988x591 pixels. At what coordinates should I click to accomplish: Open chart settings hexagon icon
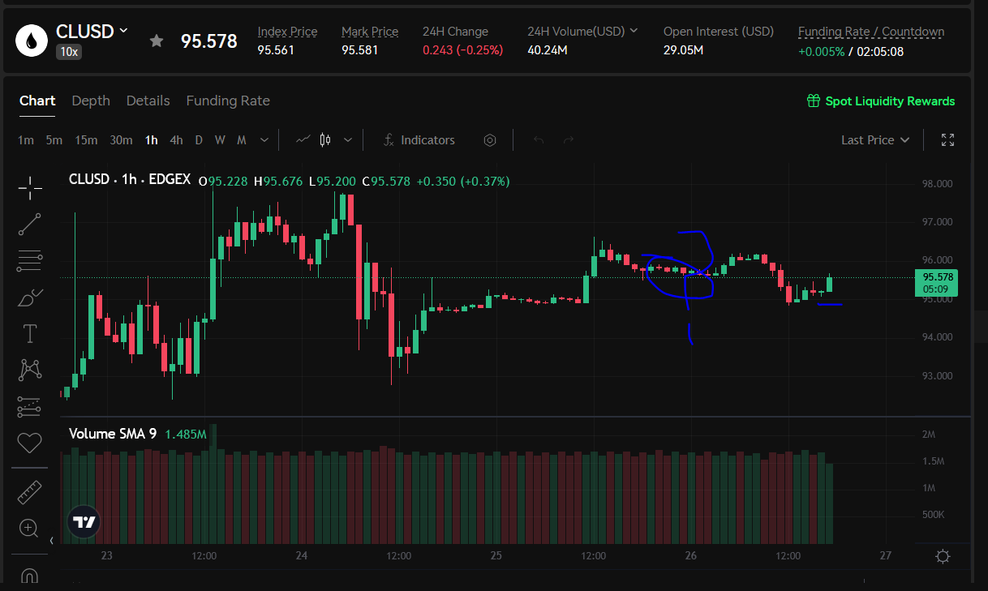coord(490,139)
